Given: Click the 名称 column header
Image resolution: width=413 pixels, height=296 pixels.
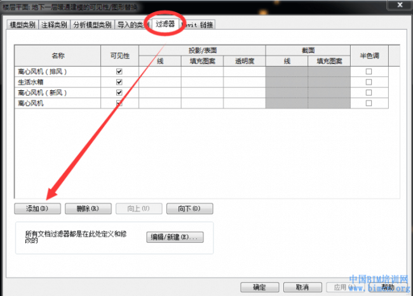Looking at the screenshot, I should click(x=58, y=55).
